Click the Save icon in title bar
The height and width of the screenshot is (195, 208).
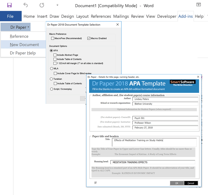(x=10, y=5)
